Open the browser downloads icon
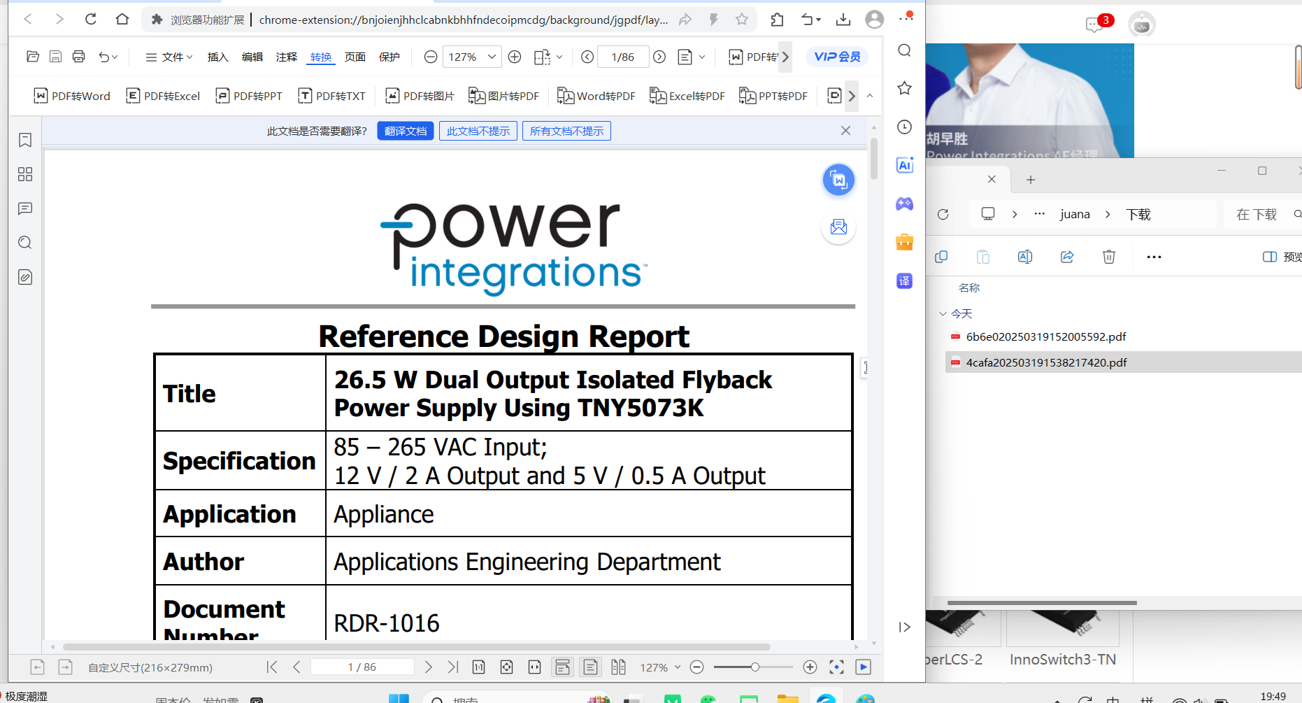The height and width of the screenshot is (703, 1302). pyautogui.click(x=843, y=20)
